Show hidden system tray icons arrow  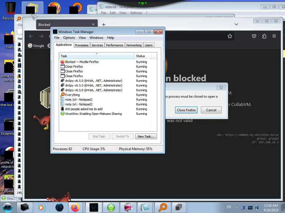[237, 208]
